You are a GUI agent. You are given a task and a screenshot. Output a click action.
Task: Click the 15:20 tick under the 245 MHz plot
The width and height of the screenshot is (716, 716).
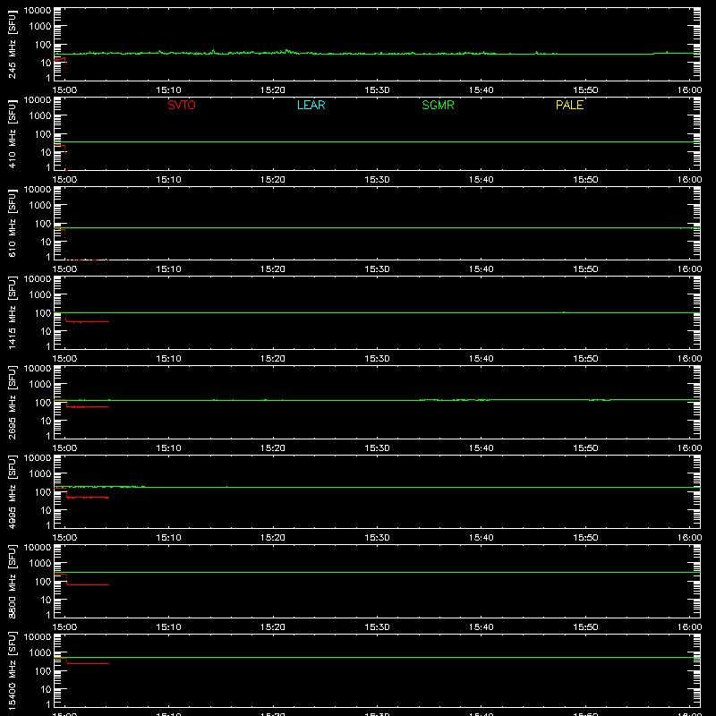273,90
